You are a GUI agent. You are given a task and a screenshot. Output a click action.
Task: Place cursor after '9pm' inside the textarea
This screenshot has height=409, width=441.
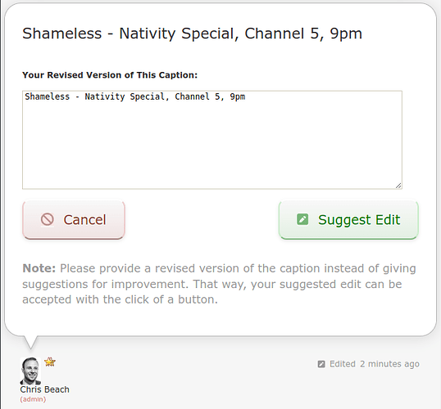click(x=246, y=97)
